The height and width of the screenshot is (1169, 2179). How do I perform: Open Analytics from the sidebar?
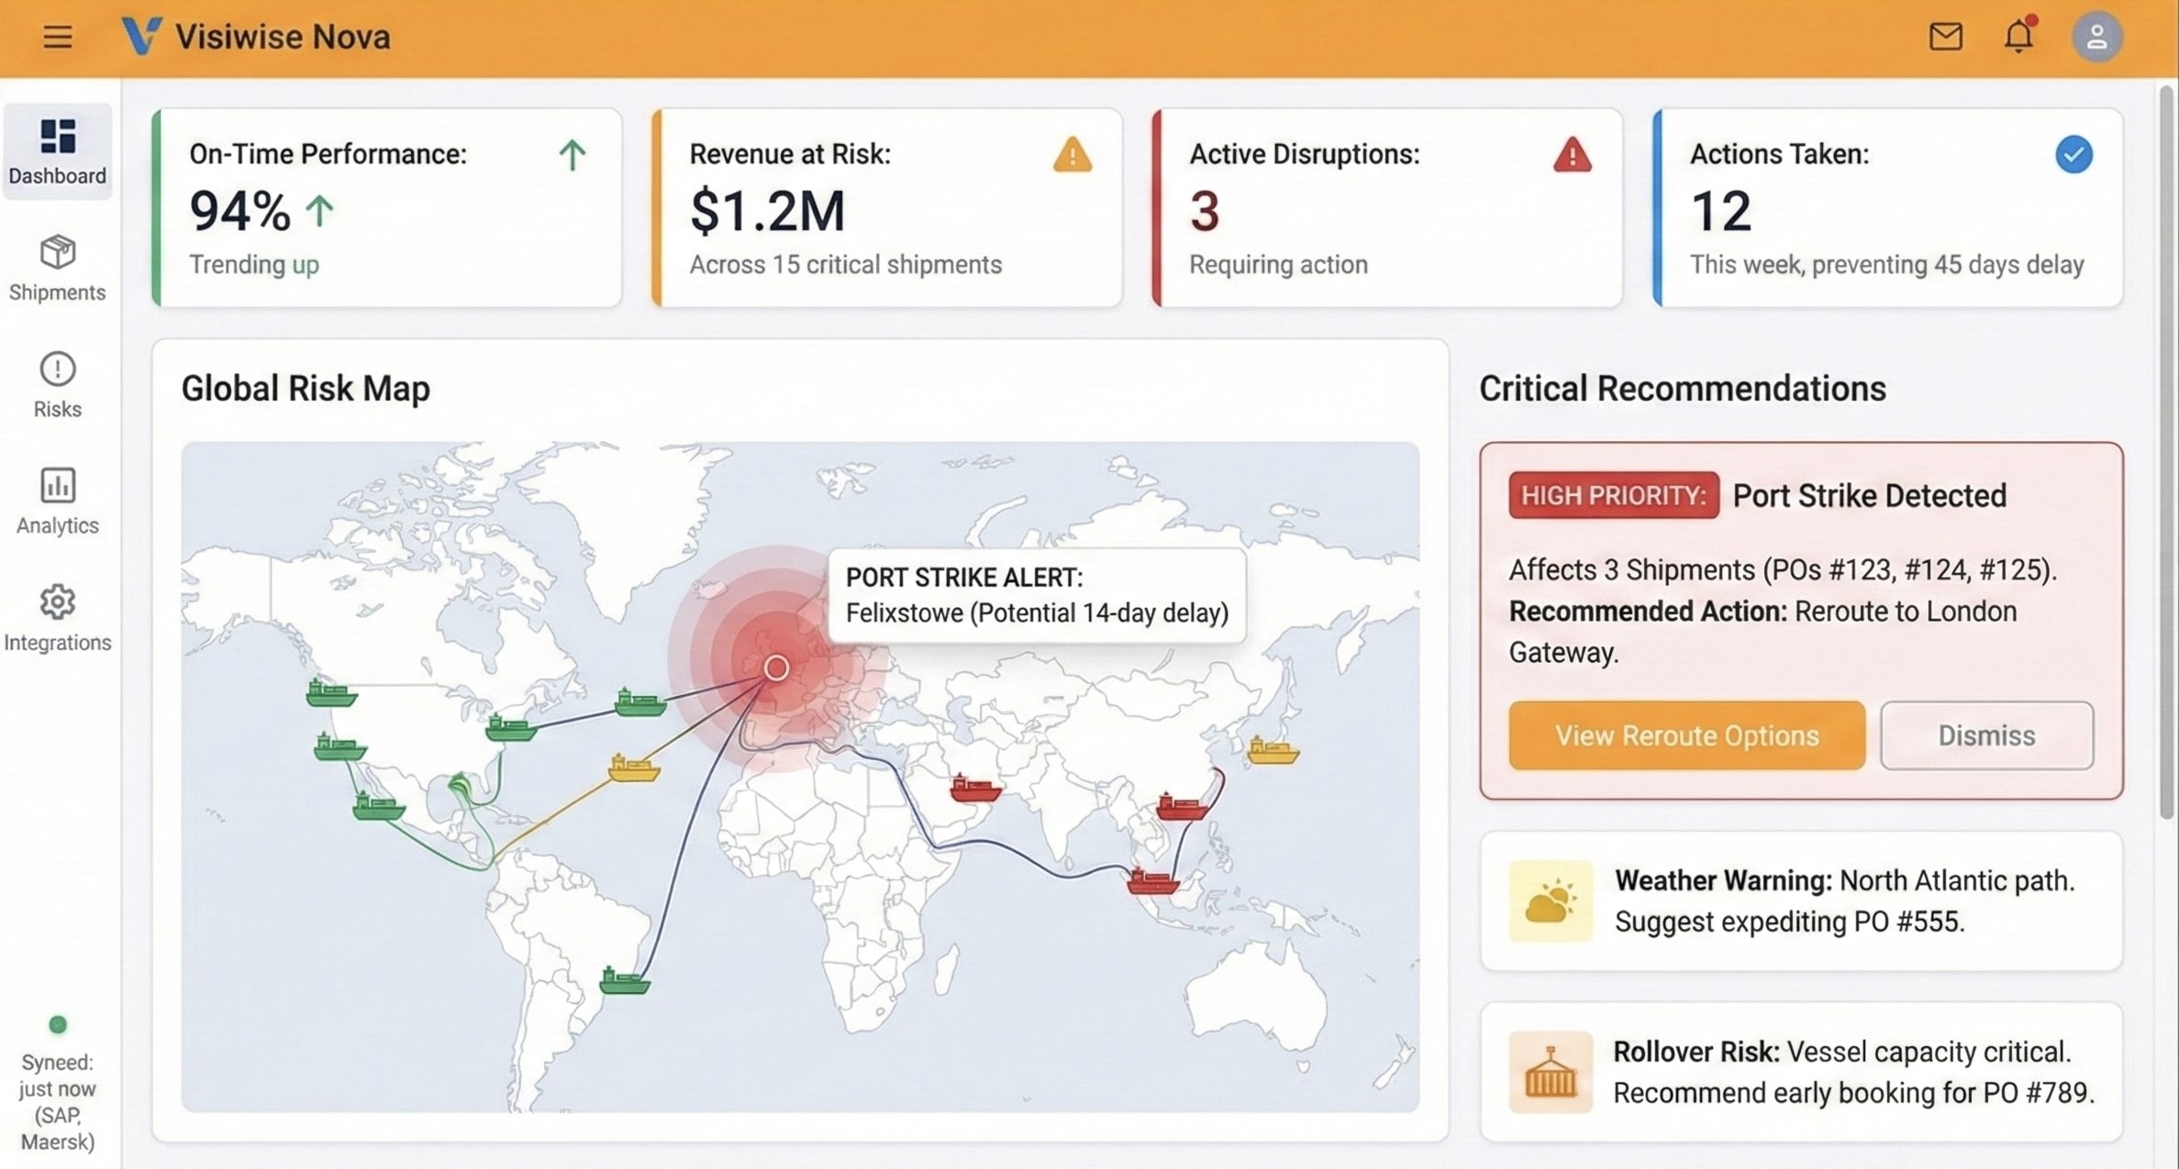coord(57,500)
